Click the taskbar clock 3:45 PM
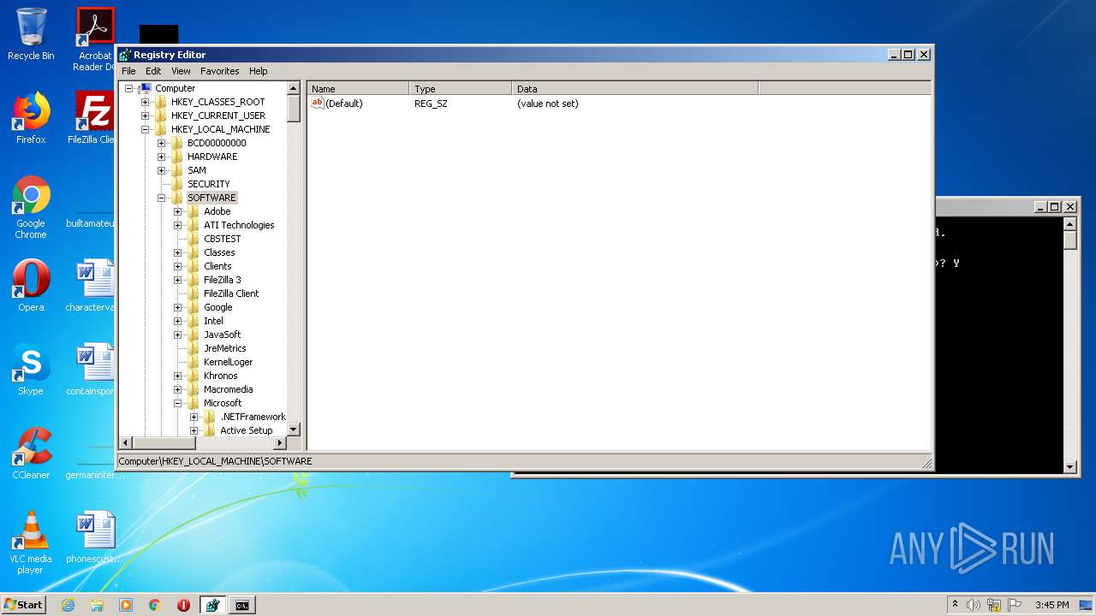Image resolution: width=1096 pixels, height=616 pixels. coord(1051,605)
